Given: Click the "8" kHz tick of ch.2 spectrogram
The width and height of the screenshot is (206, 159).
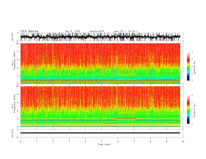Looking at the screenshot, I should tap(18, 95).
